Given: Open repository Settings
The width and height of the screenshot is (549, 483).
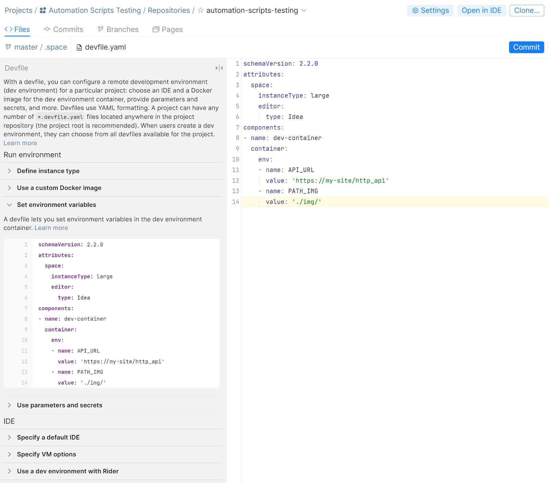Looking at the screenshot, I should 430,11.
